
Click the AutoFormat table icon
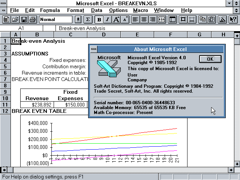coord(172,19)
